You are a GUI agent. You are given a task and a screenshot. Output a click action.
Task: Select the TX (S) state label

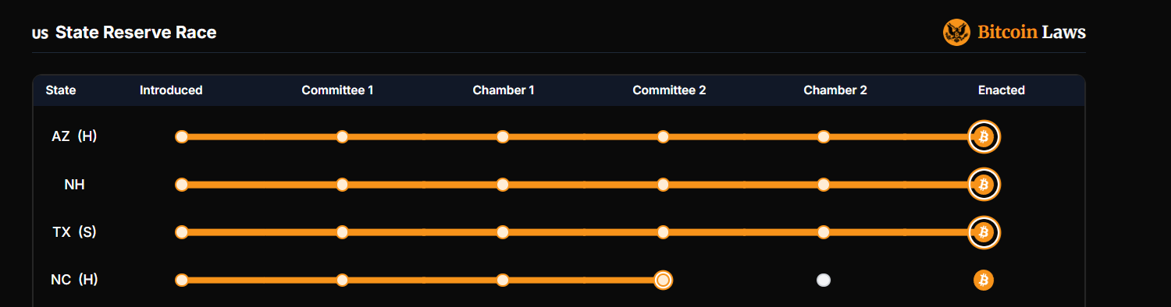point(74,232)
